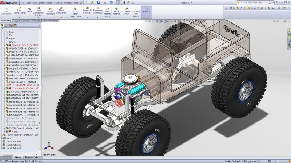This screenshot has height=163, width=291.
Task: Select the Origin item in tree
Action: [12, 42]
